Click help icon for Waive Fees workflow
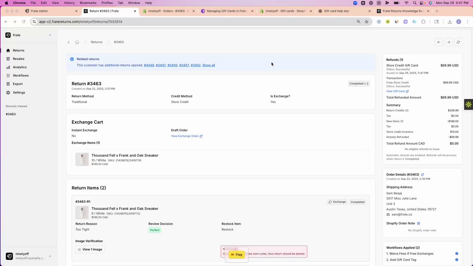 point(457,253)
